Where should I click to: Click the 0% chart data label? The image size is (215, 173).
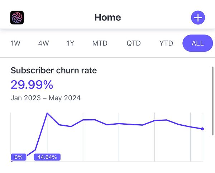click(19, 157)
